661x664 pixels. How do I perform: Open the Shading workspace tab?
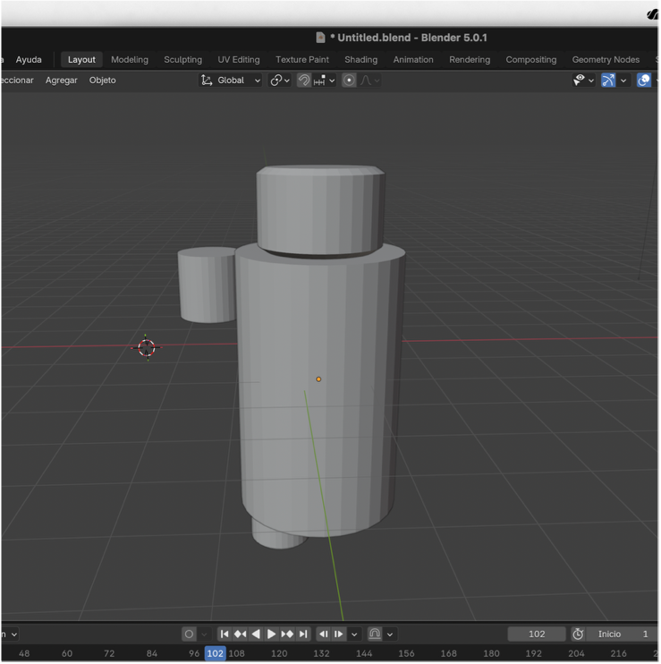click(x=360, y=60)
